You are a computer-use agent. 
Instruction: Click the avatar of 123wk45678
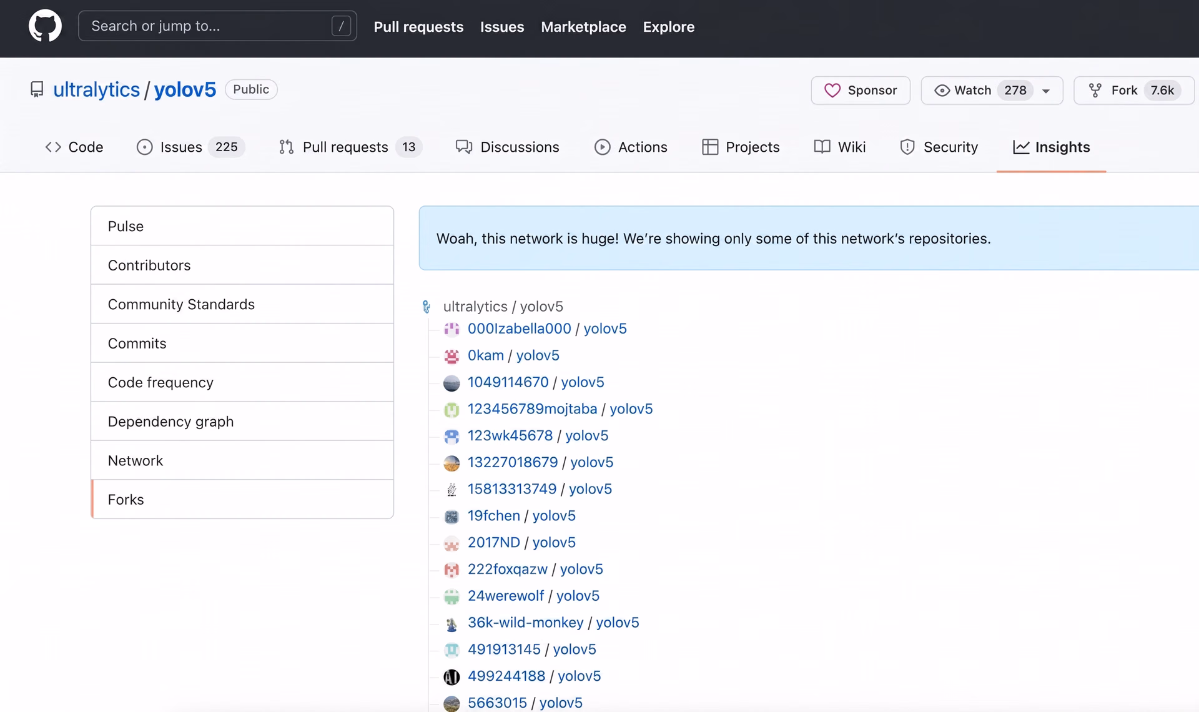(451, 436)
